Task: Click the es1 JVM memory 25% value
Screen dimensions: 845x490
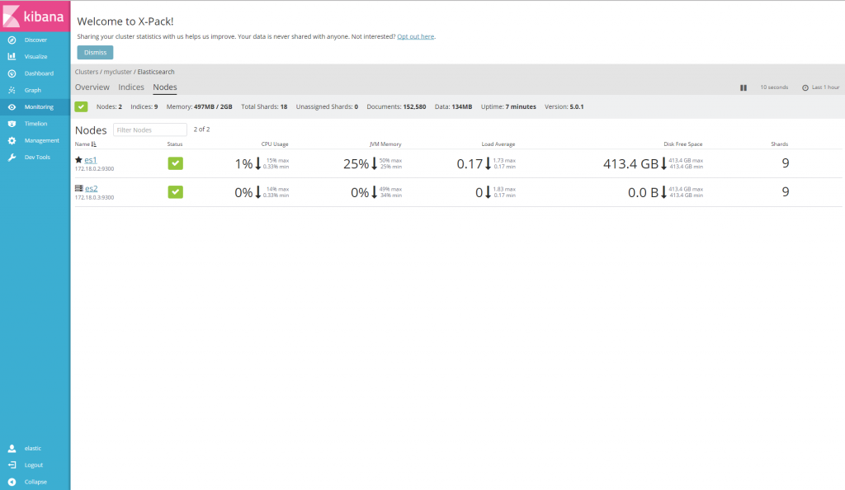Action: coord(356,163)
